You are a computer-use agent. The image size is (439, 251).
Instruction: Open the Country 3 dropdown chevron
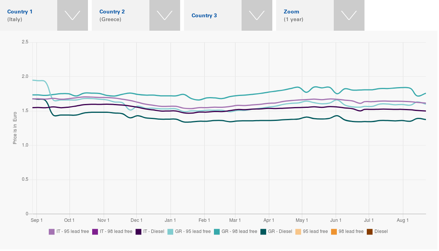pos(257,15)
